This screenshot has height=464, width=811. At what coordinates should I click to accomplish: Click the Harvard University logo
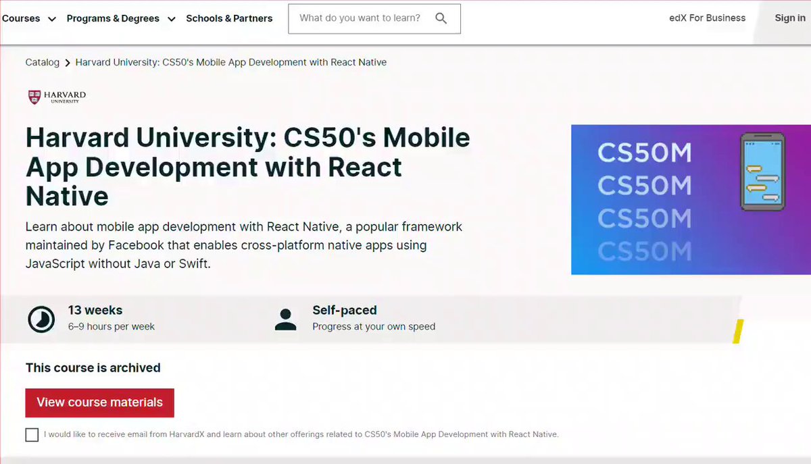tap(57, 97)
